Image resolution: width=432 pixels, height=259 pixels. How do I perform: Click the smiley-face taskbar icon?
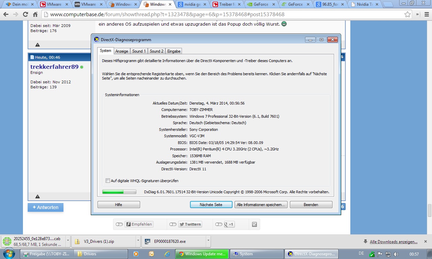[x=152, y=254]
